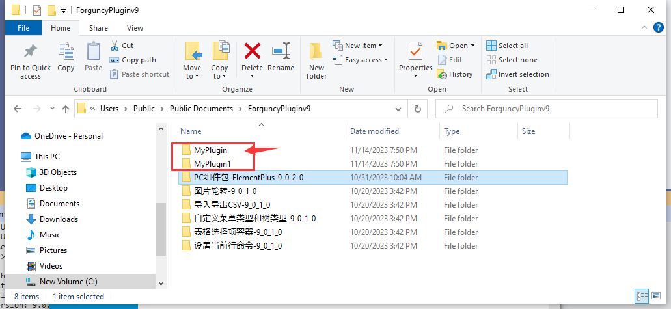The image size is (671, 309).
Task: Collapse the ribbon with the chevron
Action: coord(644,28)
